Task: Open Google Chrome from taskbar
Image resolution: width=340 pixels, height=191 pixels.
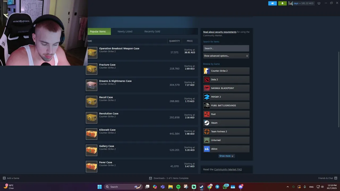Action: click(210, 187)
